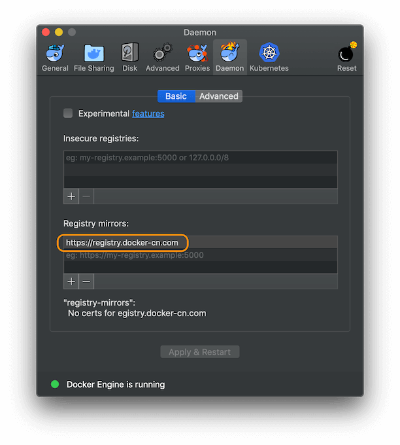Follow the features hyperlink
The width and height of the screenshot is (400, 445).
(148, 113)
